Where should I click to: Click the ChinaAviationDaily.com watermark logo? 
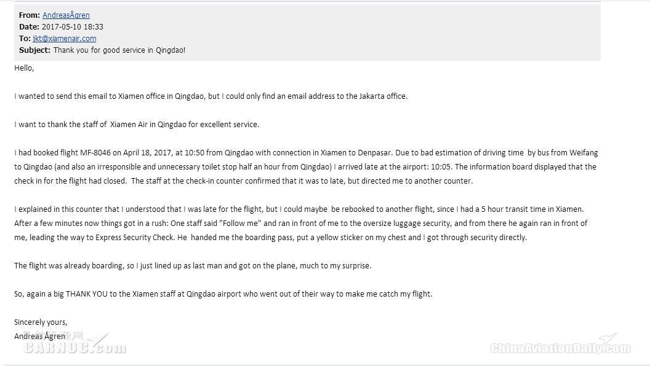561,345
